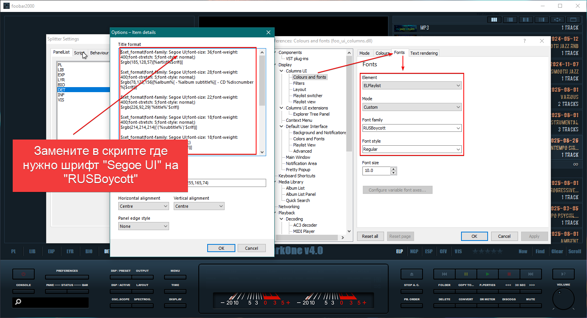This screenshot has height=318, width=587.
Task: Open the Behaviour tab in Splitter Settings
Action: pos(99,53)
